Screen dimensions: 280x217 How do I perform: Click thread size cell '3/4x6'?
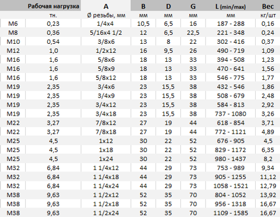[x=106, y=87]
